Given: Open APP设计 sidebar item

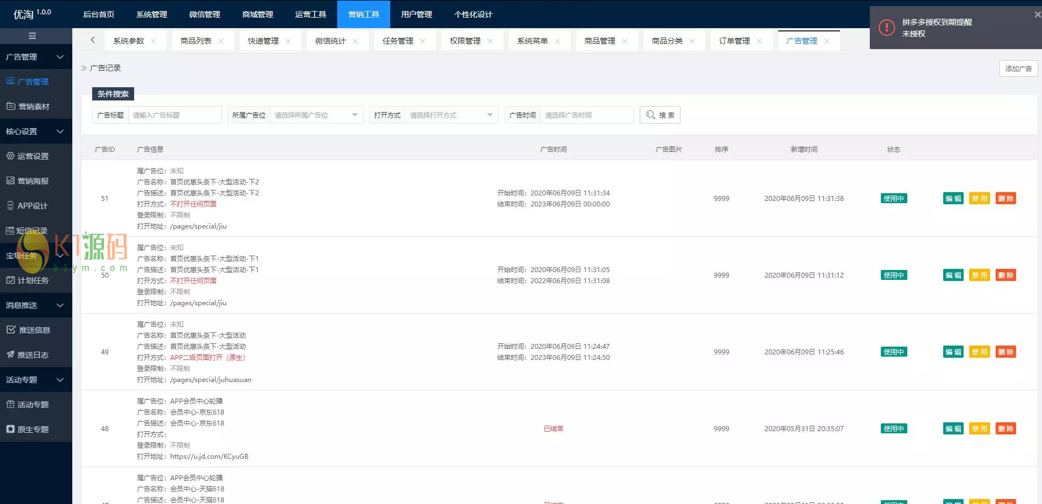Looking at the screenshot, I should click(33, 206).
